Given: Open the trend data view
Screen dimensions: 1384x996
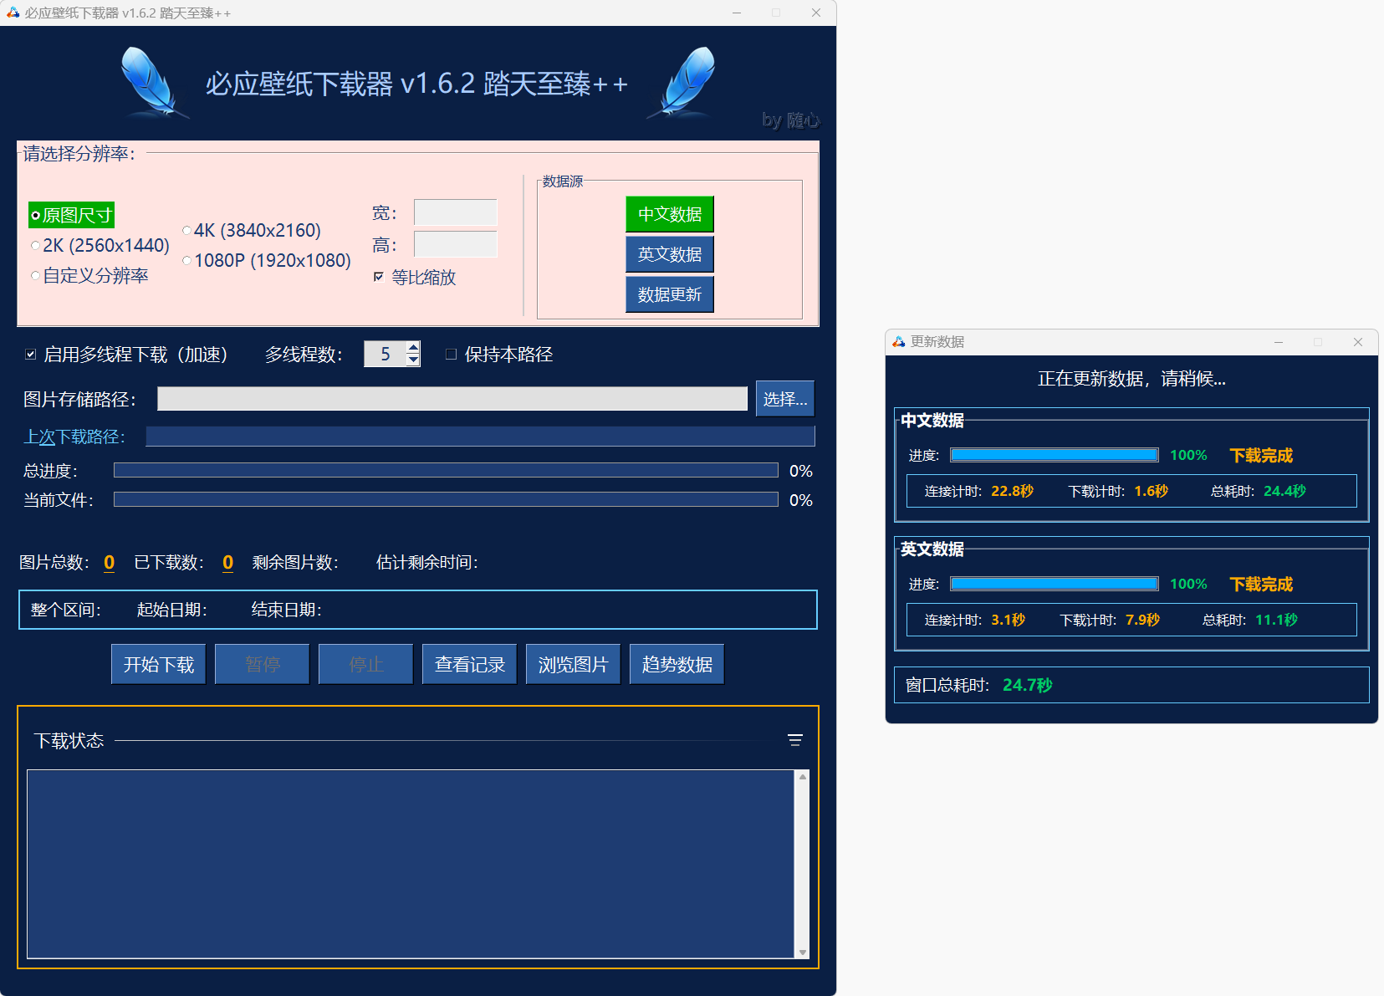Looking at the screenshot, I should pos(677,664).
